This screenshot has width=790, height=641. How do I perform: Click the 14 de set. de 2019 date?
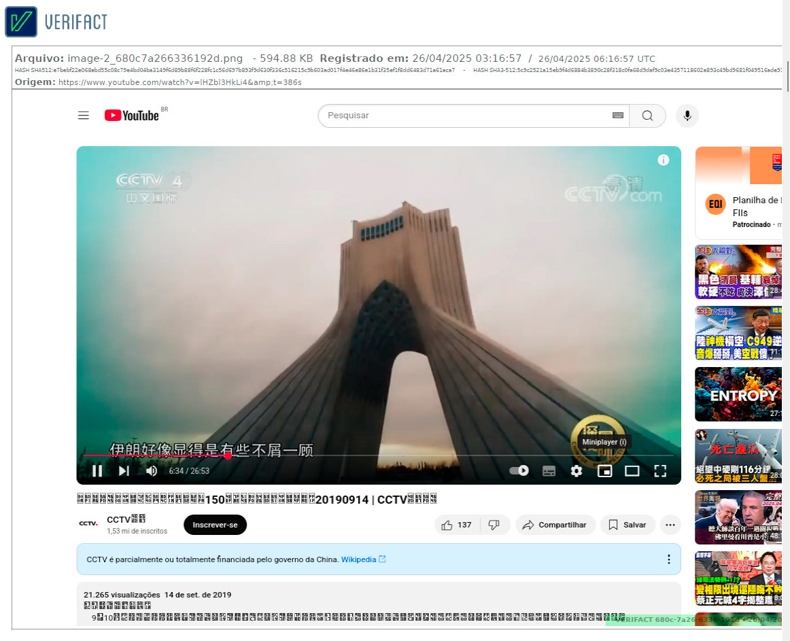tap(198, 595)
